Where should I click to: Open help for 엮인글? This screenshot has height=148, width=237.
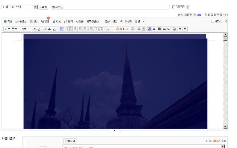(188, 7)
